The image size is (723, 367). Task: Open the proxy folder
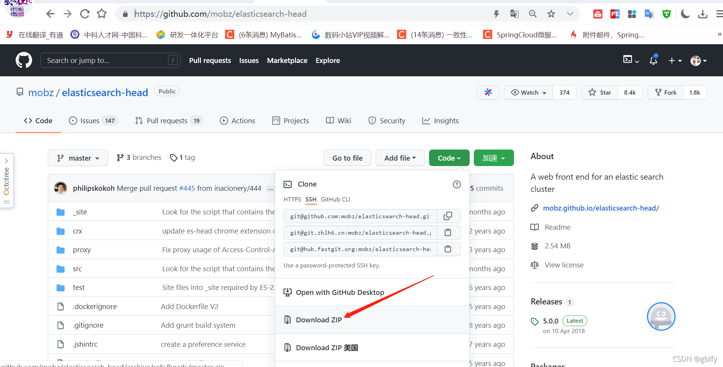click(82, 249)
